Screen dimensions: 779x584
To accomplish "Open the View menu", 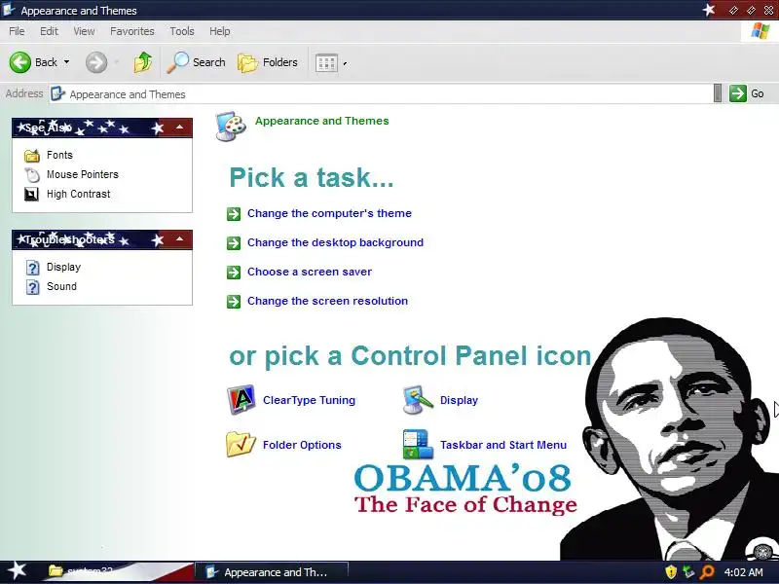I will (x=84, y=31).
